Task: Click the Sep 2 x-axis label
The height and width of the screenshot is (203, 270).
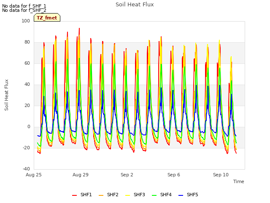Action: pos(127,175)
